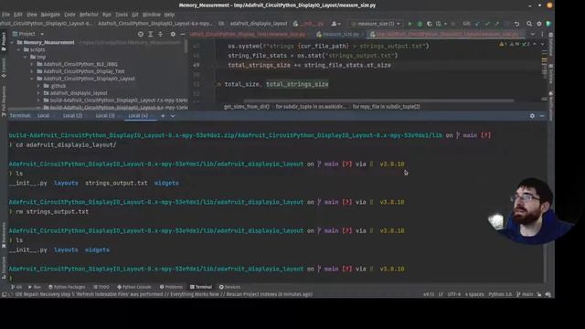Open the Python Packages tool window
This screenshot has height=329, width=585.
point(67,287)
